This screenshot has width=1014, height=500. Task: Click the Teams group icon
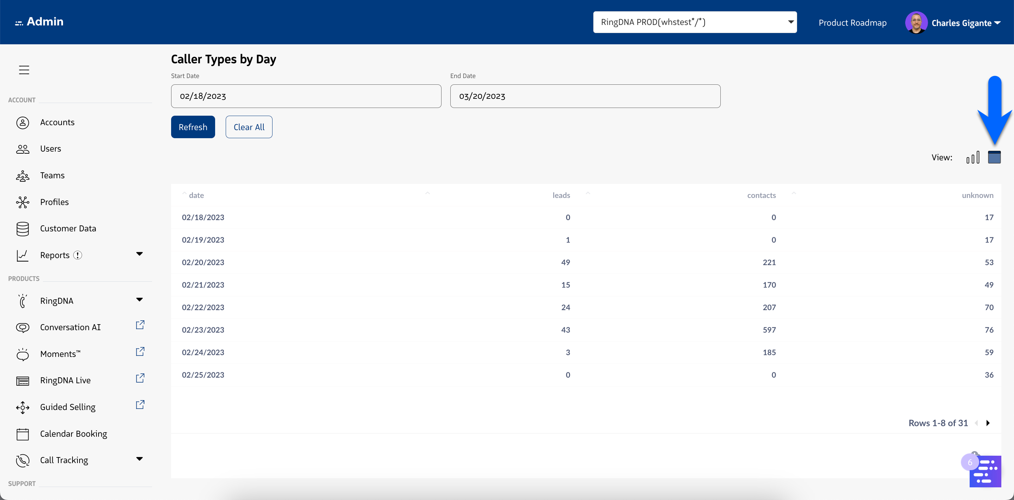click(x=23, y=176)
